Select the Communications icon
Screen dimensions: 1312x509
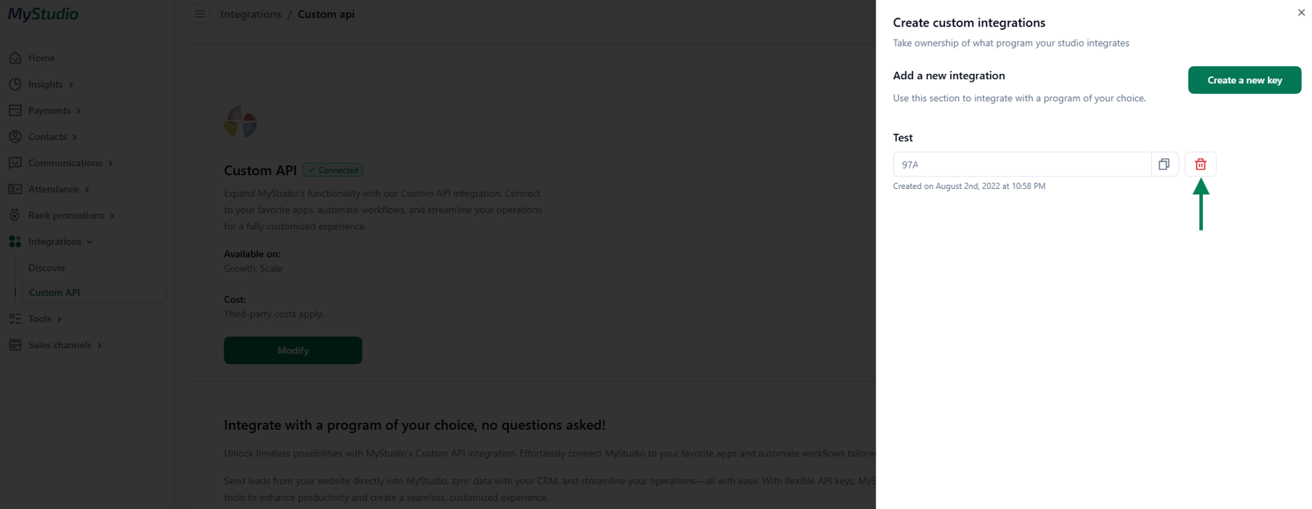click(x=15, y=162)
